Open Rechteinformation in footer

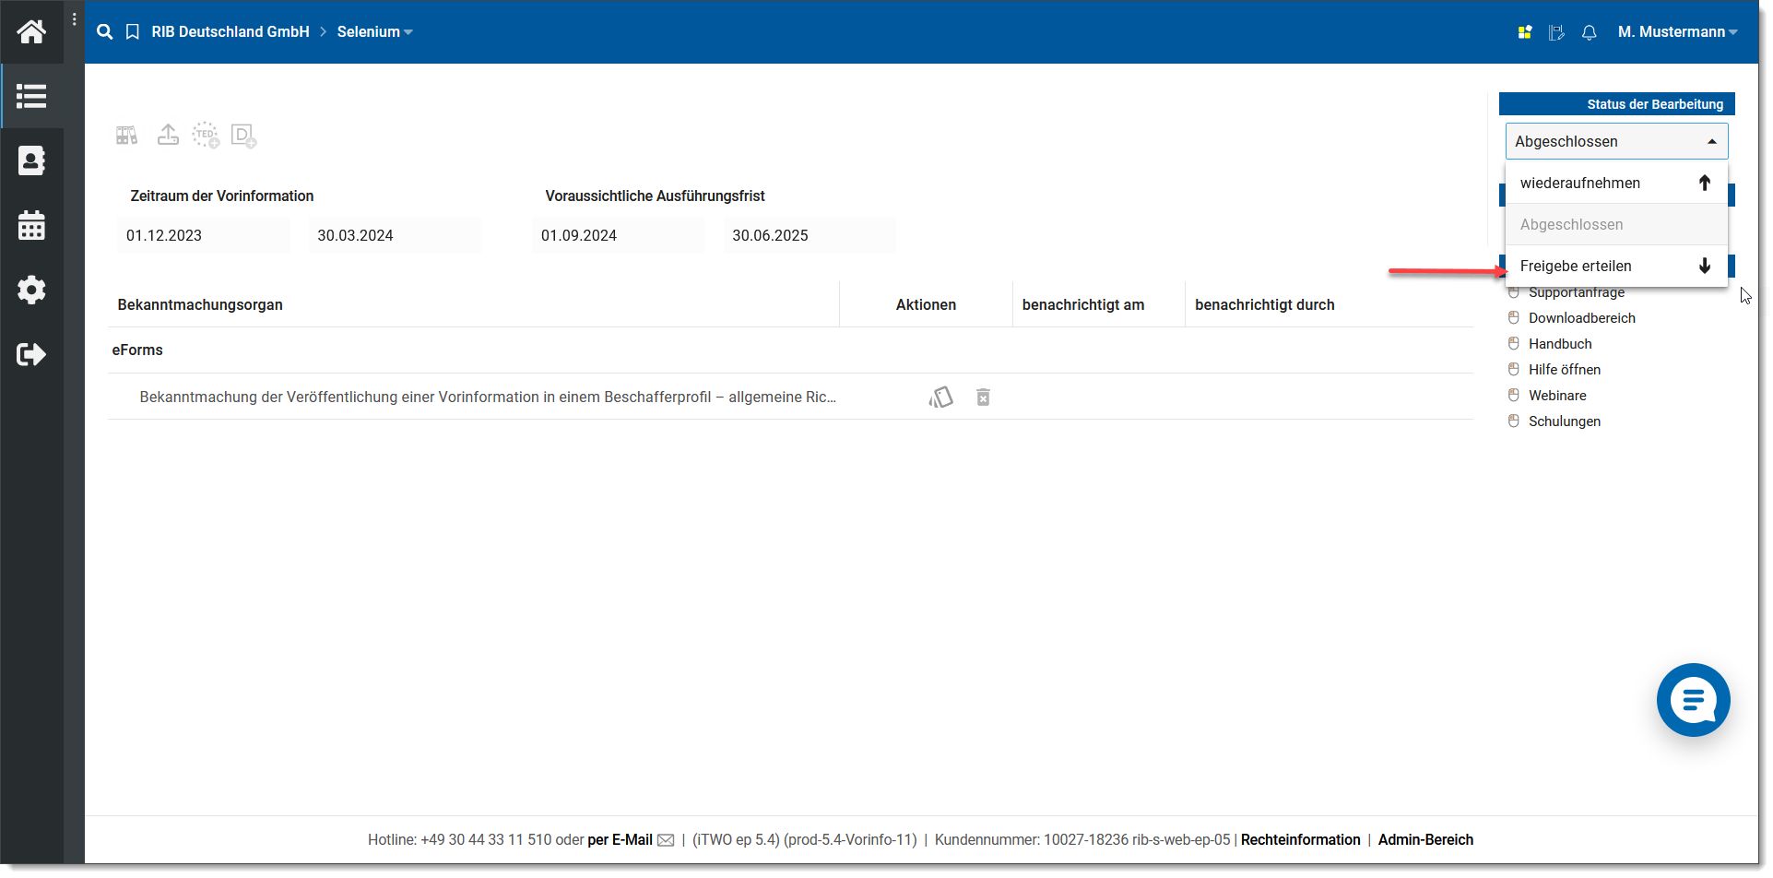pyautogui.click(x=1300, y=840)
